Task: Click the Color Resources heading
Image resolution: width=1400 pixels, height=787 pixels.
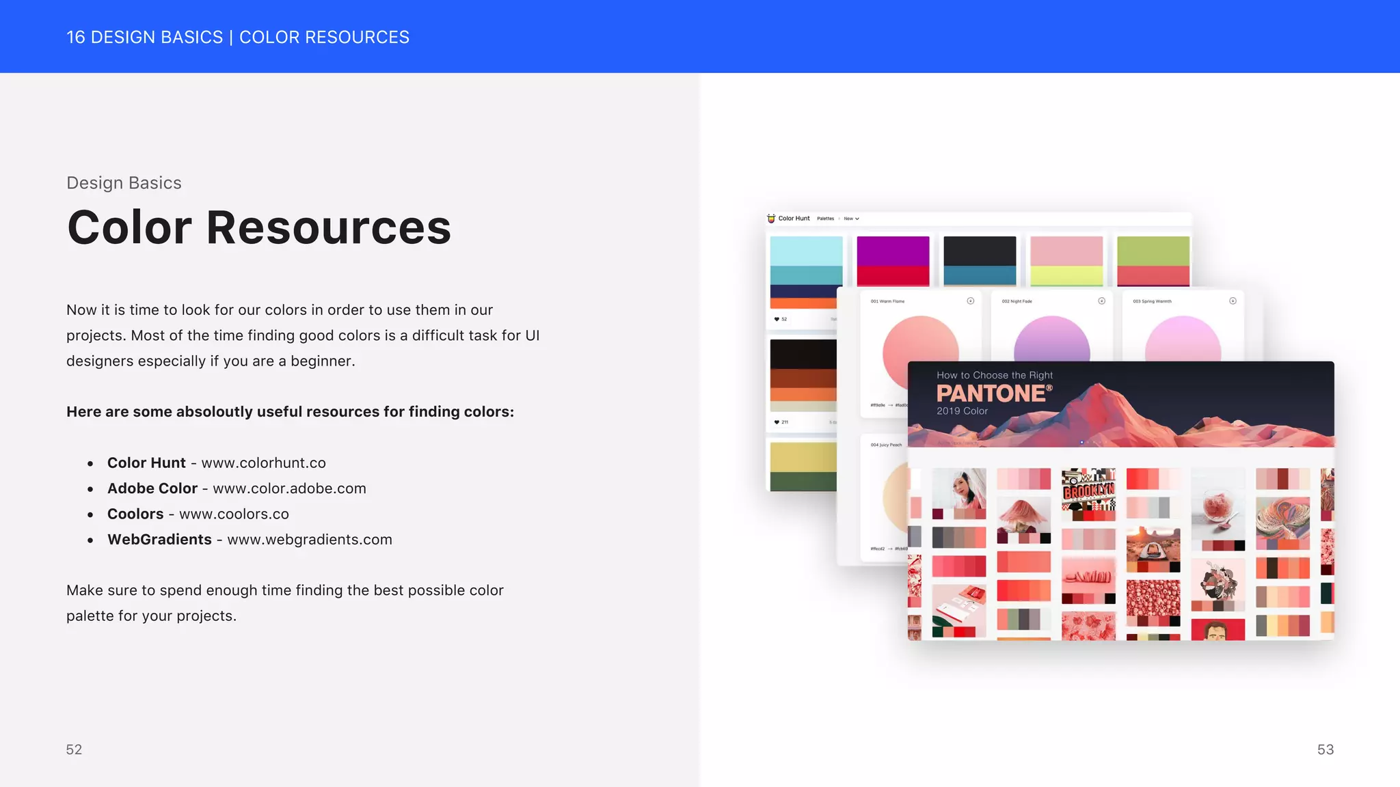Action: pyautogui.click(x=259, y=227)
